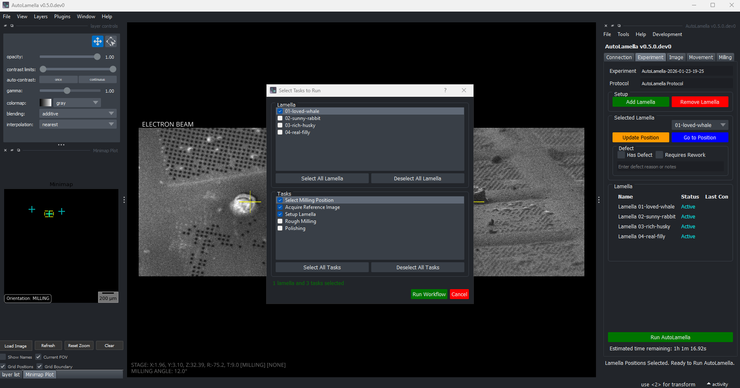740x388 pixels.
Task: Enable the Rough Milling task
Action: coord(280,221)
